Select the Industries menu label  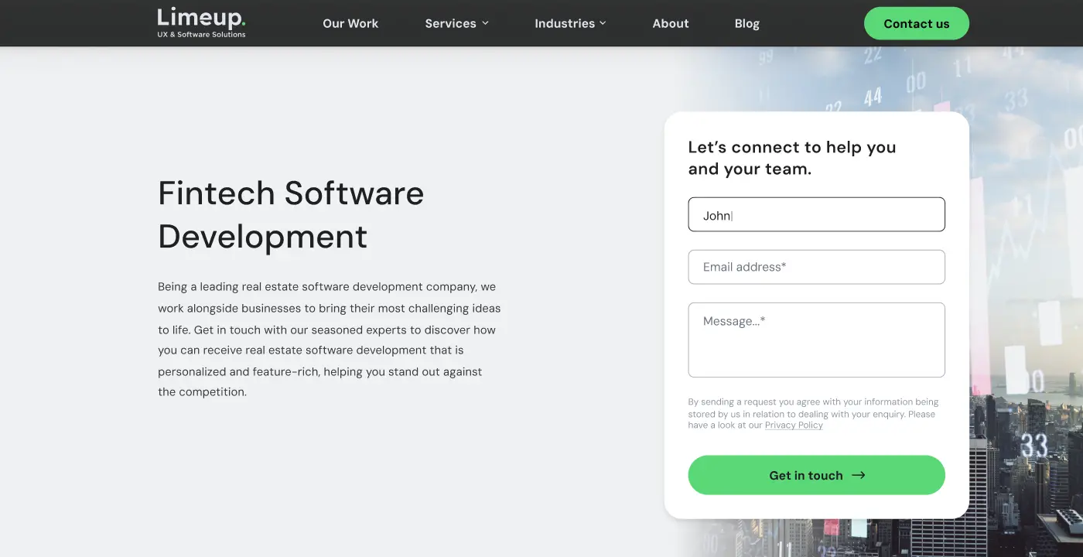pos(565,23)
